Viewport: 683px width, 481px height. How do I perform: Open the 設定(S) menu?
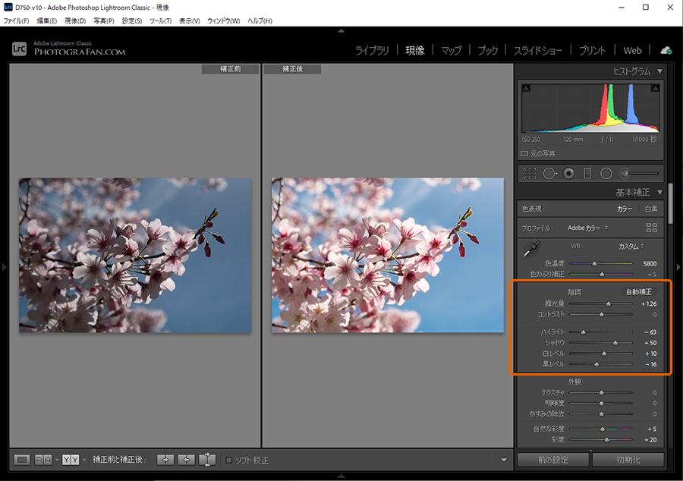point(132,21)
